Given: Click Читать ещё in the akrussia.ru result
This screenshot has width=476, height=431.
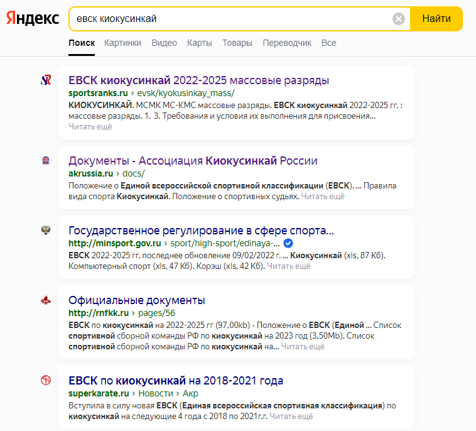Looking at the screenshot, I should (x=323, y=197).
